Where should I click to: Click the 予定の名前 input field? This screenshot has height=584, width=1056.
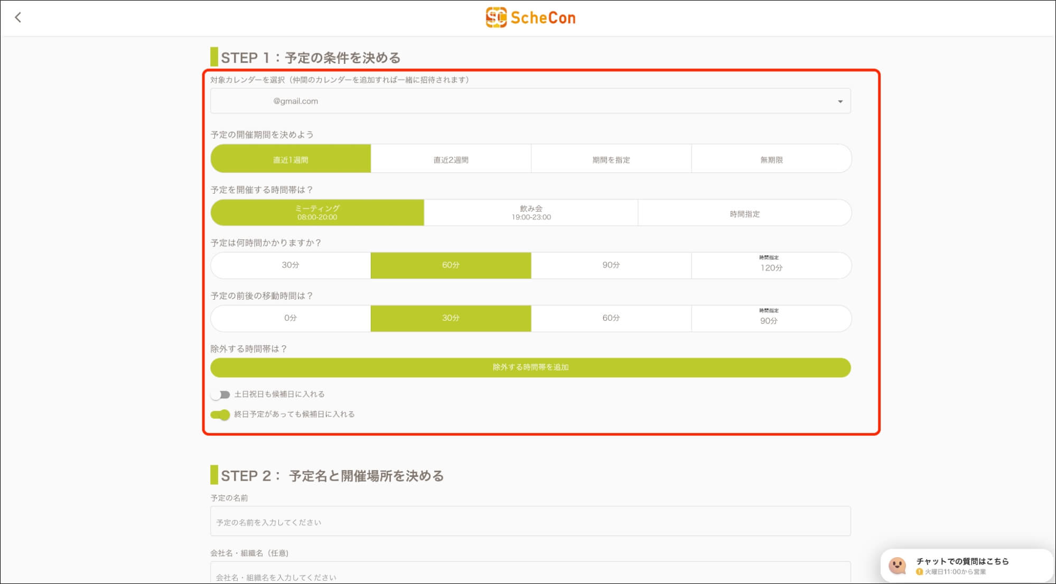coord(530,522)
